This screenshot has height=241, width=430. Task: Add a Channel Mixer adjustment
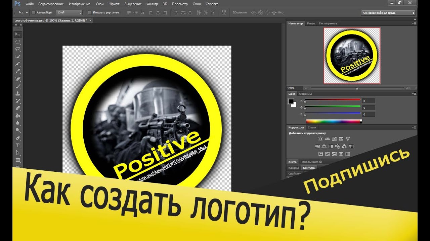344,146
